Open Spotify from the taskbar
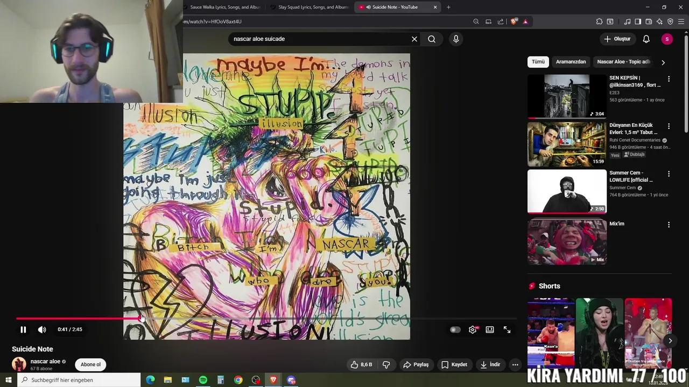The height and width of the screenshot is (387, 689). tap(203, 380)
